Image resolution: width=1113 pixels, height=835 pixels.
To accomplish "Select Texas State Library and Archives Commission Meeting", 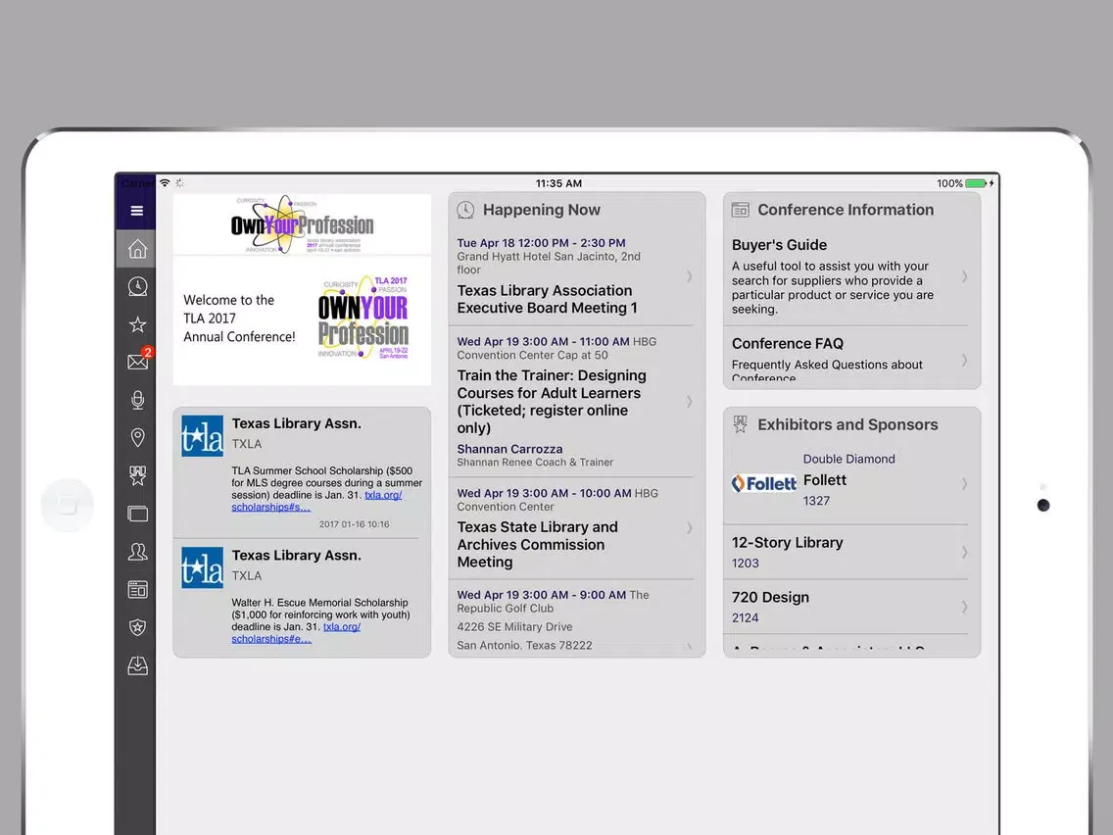I will coord(537,545).
